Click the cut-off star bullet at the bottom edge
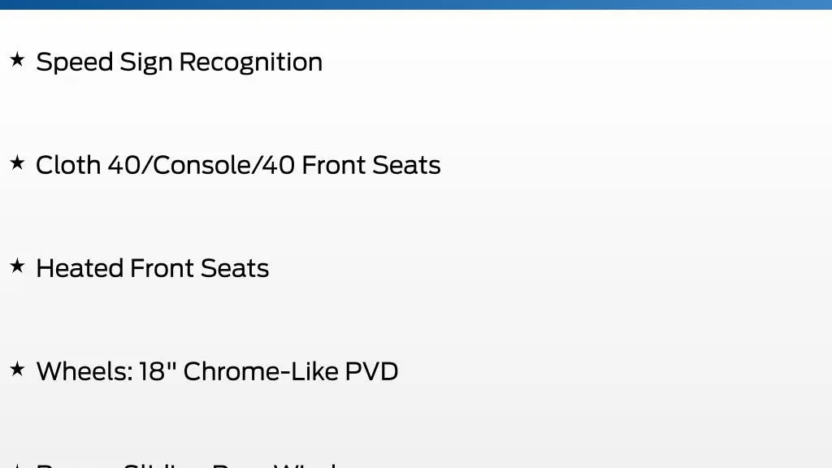 17,466
